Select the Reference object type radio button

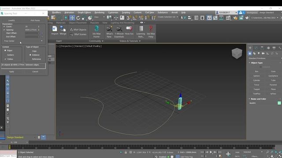[30, 59]
